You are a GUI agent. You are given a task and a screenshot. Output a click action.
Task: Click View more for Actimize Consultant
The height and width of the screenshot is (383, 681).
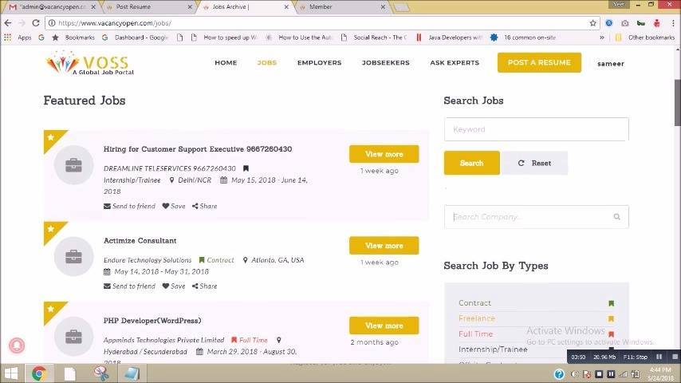coord(384,246)
